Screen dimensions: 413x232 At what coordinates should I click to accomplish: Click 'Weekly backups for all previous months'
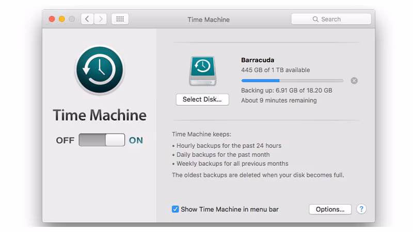(232, 163)
